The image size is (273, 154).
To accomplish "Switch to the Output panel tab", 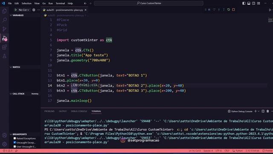I will coord(63,111).
